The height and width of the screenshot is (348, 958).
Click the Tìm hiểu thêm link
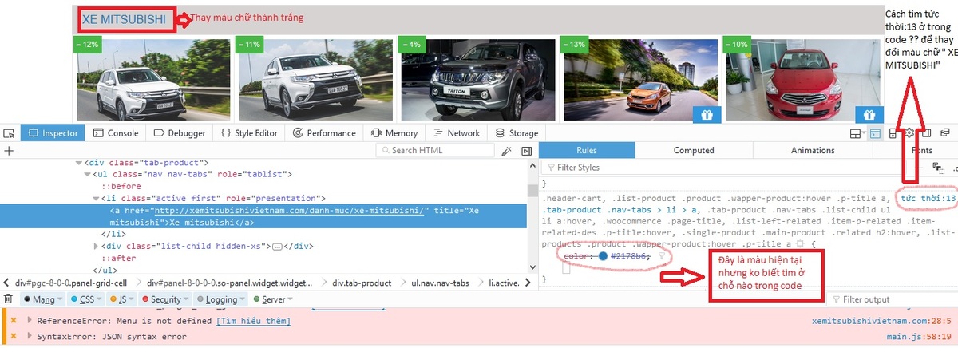coord(253,321)
